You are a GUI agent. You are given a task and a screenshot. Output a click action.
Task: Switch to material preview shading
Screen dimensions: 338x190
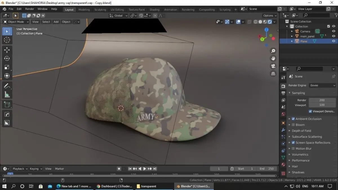click(265, 22)
